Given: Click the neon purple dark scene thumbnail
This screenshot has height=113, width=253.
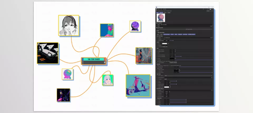Looking at the screenshot, I should pyautogui.click(x=64, y=95).
